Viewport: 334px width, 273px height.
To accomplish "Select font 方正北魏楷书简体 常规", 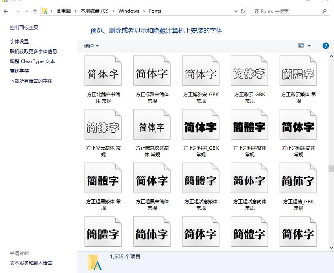I will click(x=103, y=80).
